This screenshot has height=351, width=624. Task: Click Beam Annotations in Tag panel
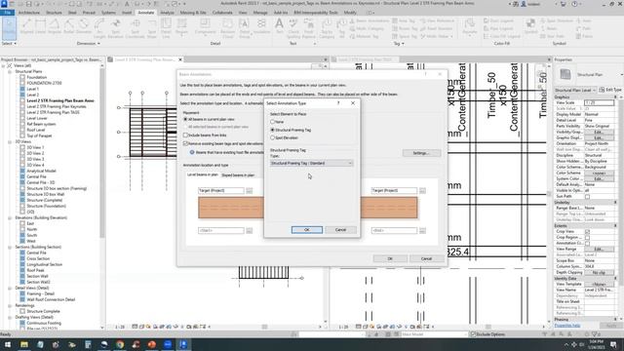[x=370, y=20]
